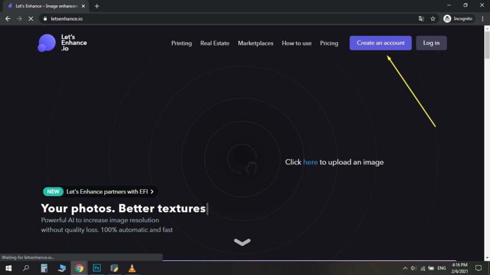
Task: Launch VLC media player from the taskbar
Action: coord(132,268)
